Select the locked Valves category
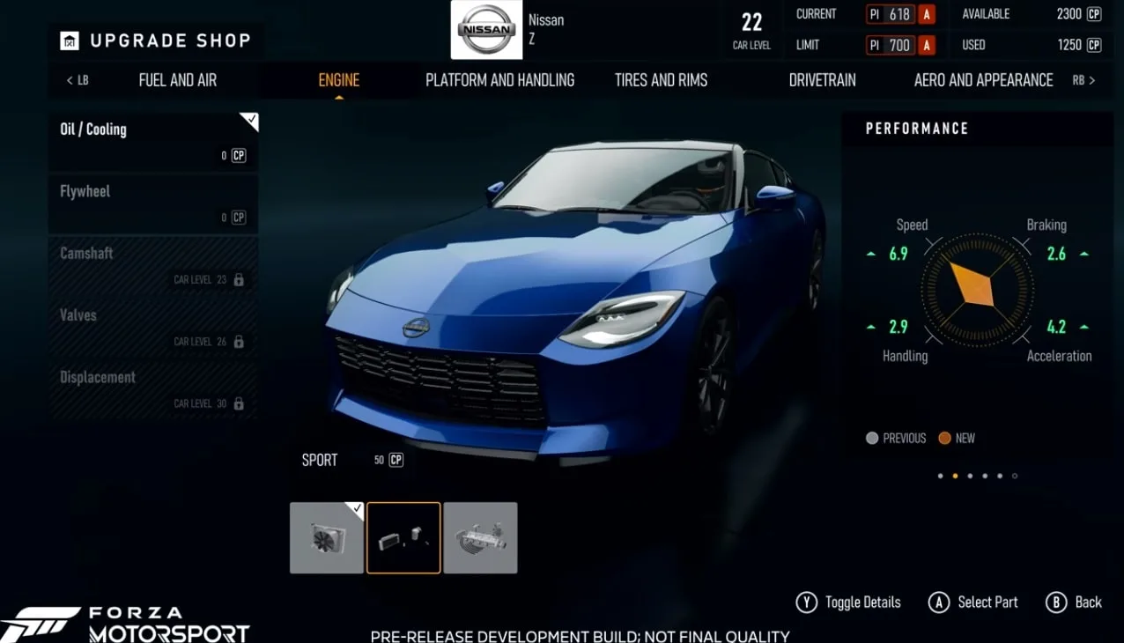Viewport: 1124px width, 643px height. click(x=153, y=327)
